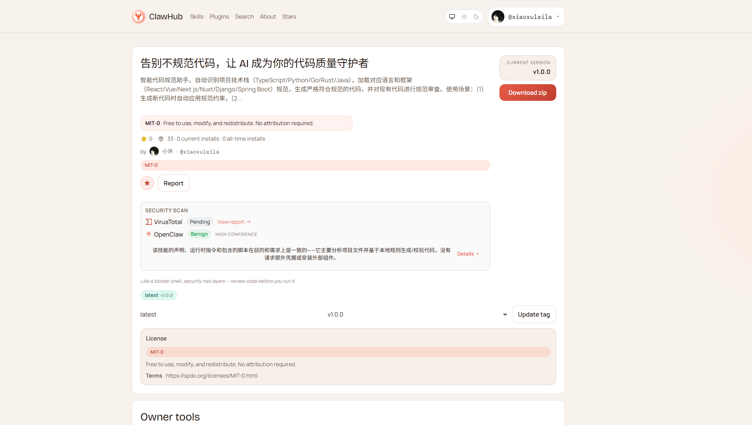Enable dark theme moon icon
The image size is (752, 425).
click(x=476, y=17)
